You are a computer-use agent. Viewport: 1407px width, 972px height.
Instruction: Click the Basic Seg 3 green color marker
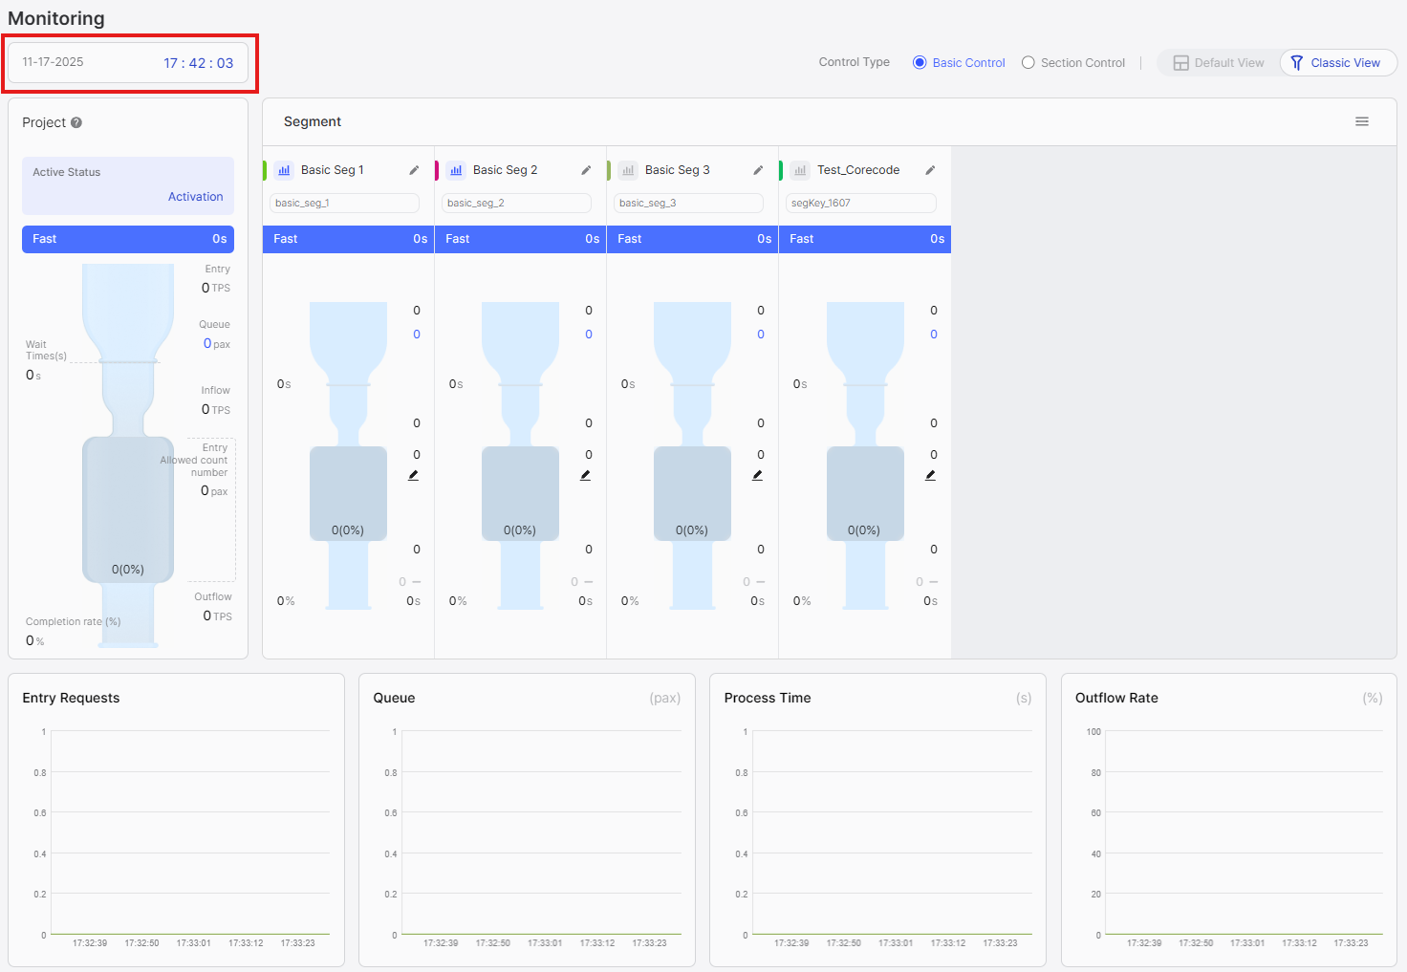point(609,170)
